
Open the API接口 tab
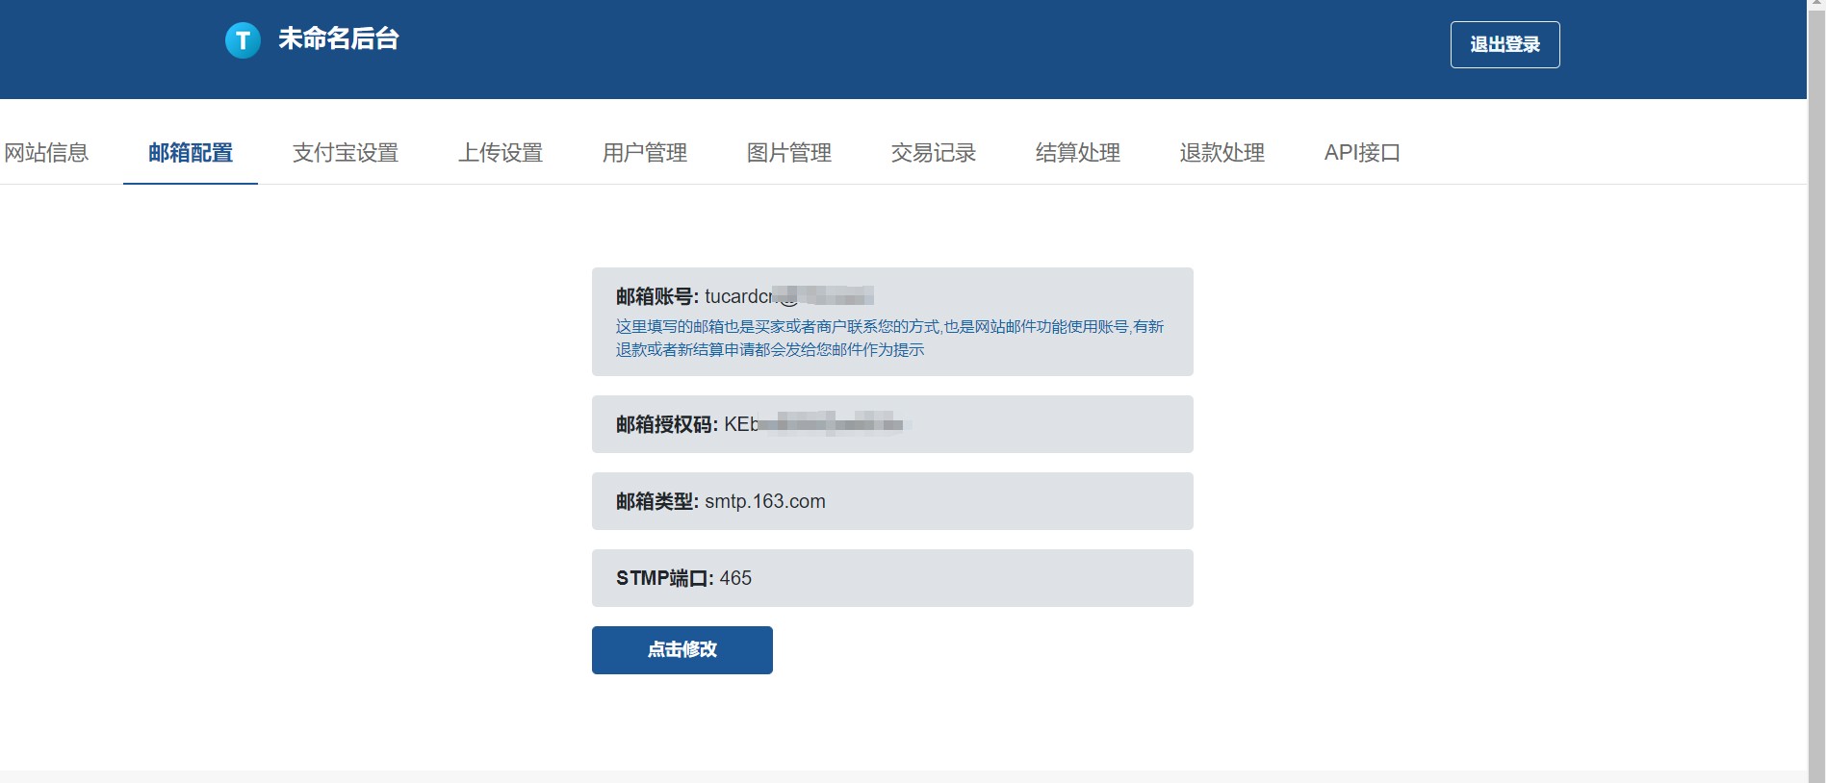(x=1362, y=153)
